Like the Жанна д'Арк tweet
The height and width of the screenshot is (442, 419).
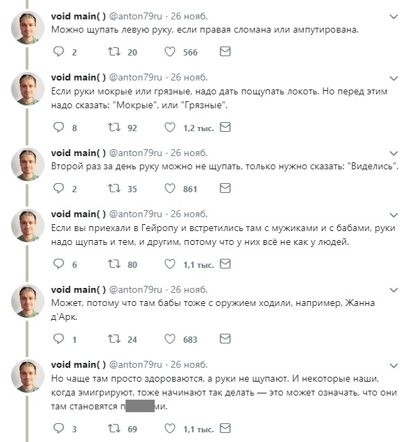[170, 339]
